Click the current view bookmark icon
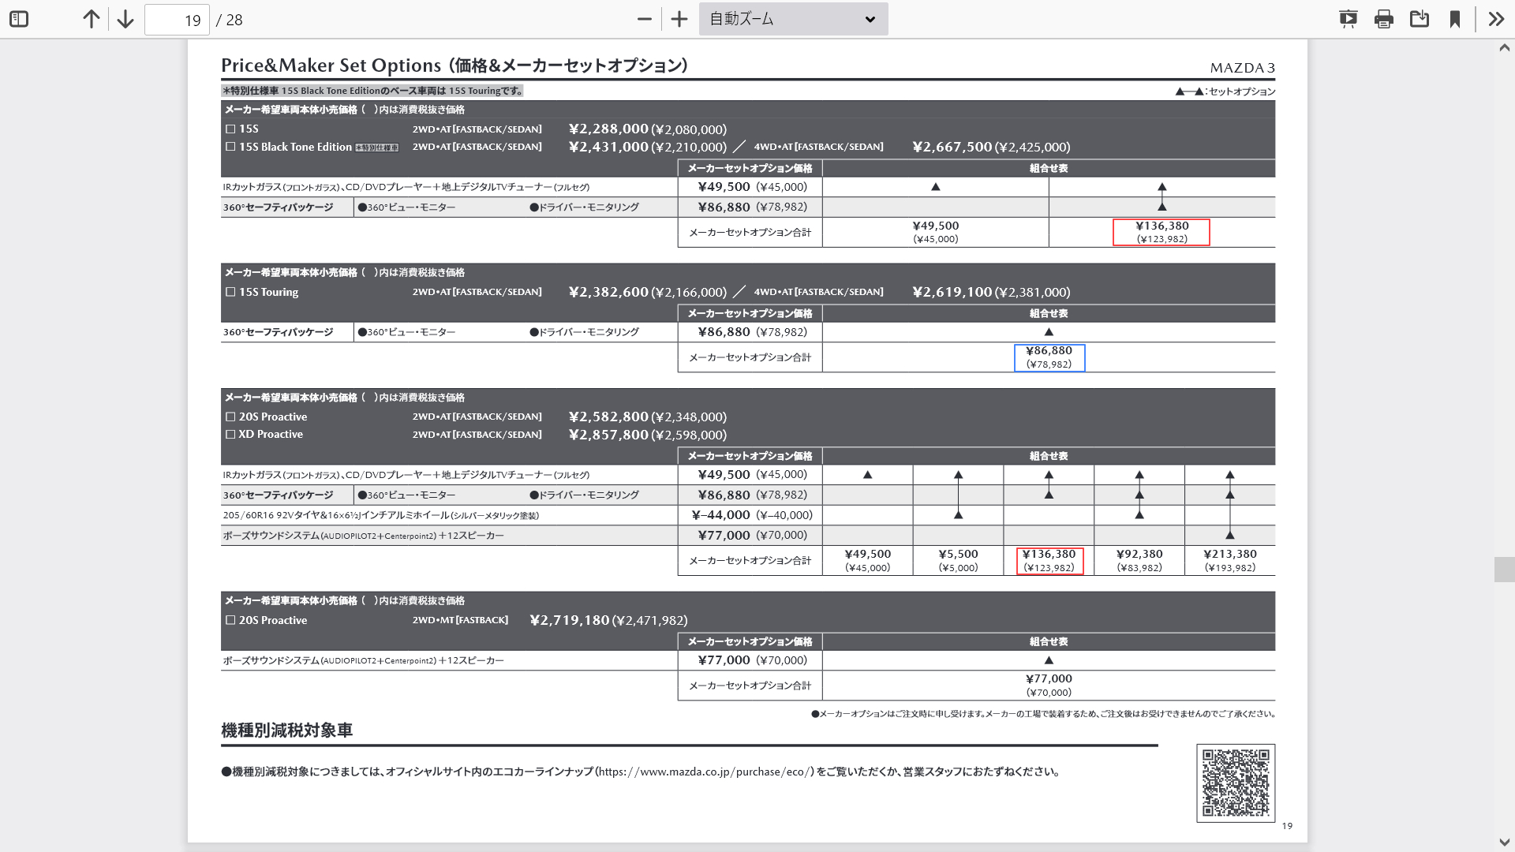The height and width of the screenshot is (852, 1515). coord(1455,19)
